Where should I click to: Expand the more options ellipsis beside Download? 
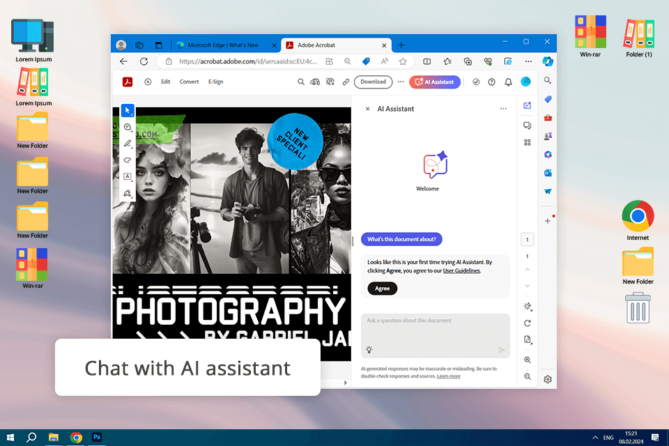[x=401, y=82]
